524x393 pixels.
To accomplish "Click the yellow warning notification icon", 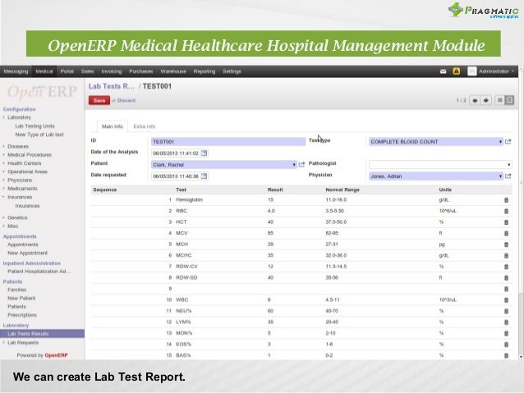I will point(456,71).
